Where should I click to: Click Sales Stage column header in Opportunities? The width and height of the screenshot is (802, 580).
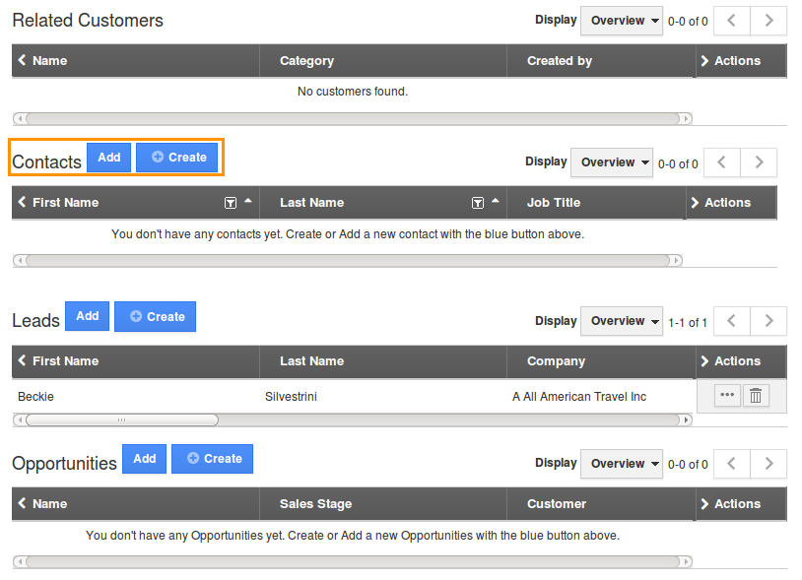pyautogui.click(x=315, y=504)
